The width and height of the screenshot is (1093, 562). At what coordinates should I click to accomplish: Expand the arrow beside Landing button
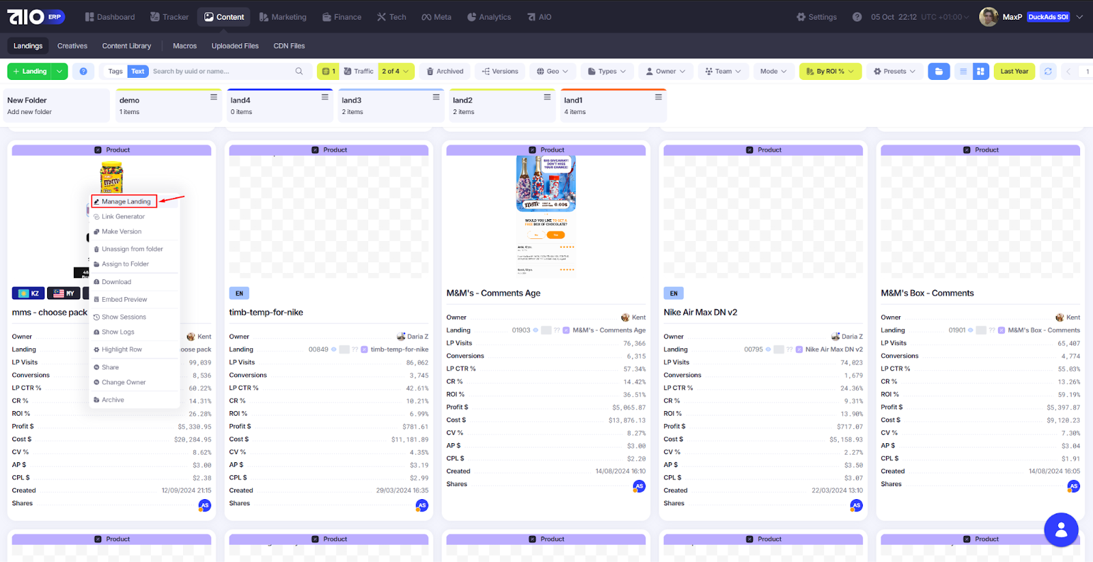60,71
